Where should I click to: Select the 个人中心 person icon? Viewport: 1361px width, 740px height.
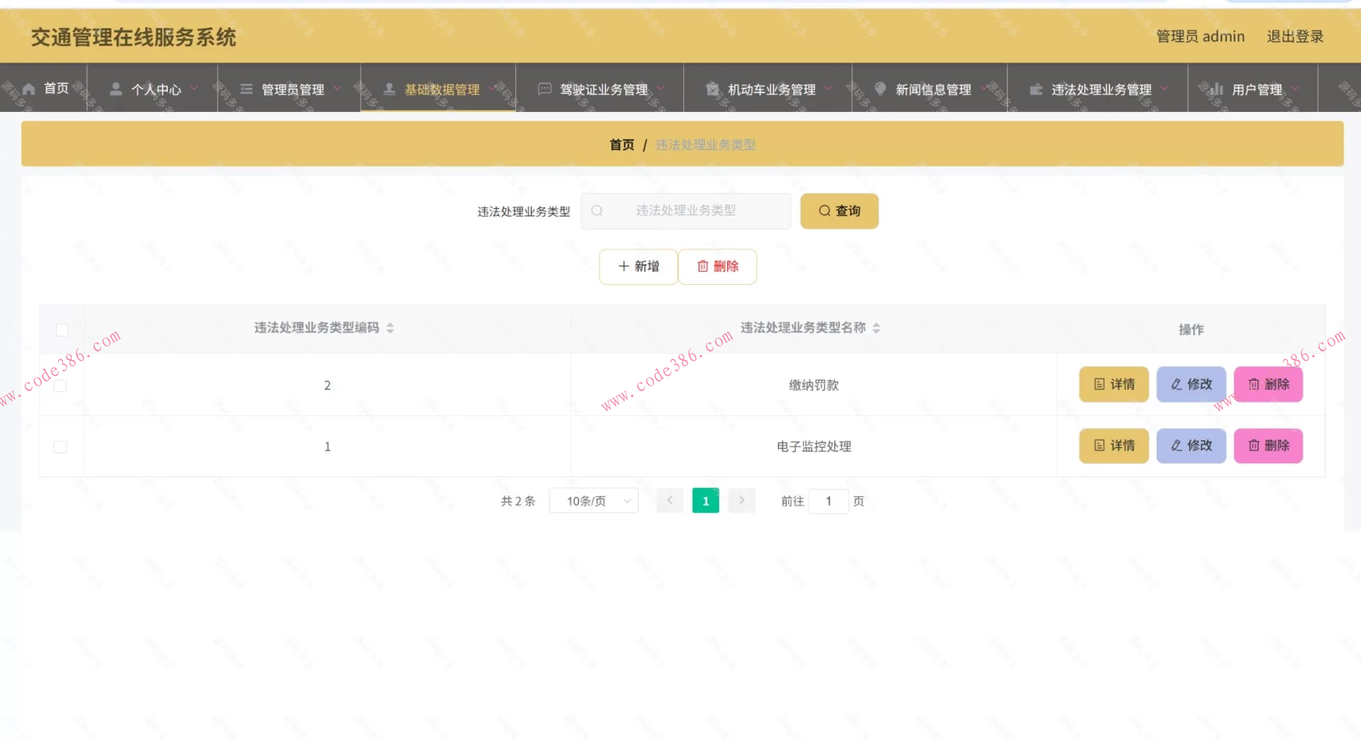pyautogui.click(x=116, y=88)
